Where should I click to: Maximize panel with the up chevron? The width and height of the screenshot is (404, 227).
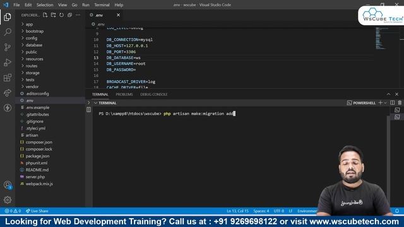click(389, 94)
